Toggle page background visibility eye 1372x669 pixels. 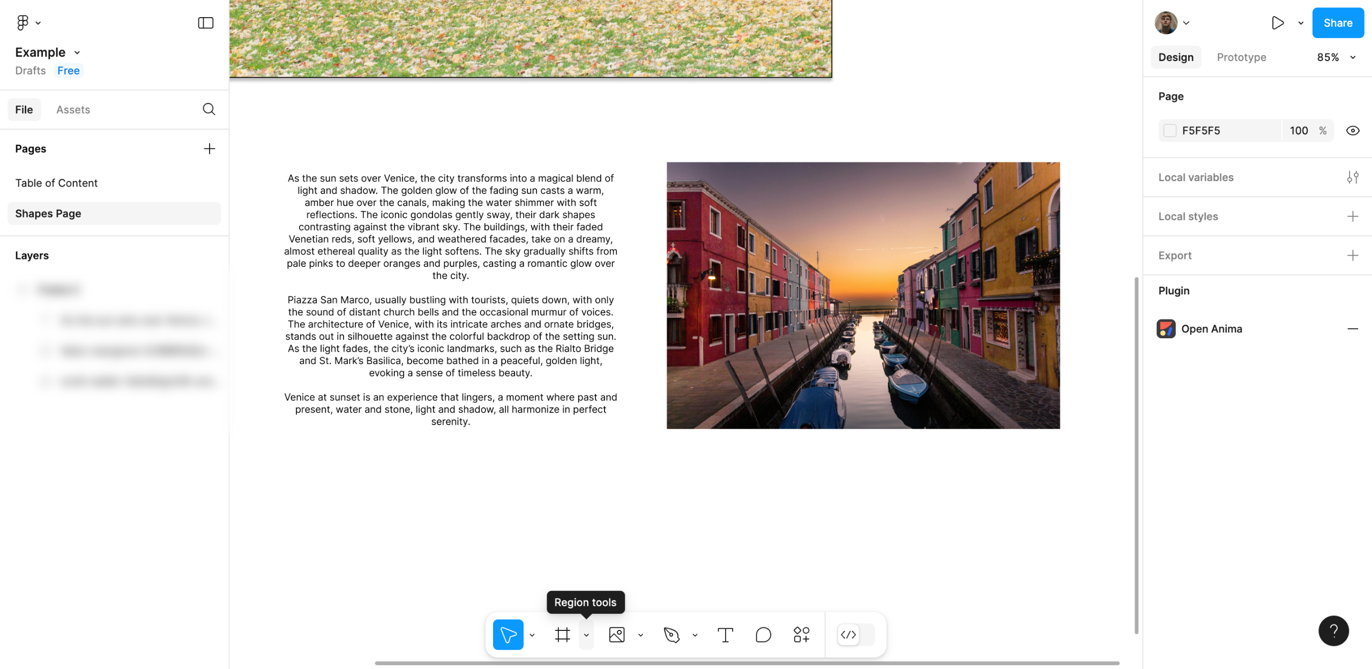(1352, 131)
